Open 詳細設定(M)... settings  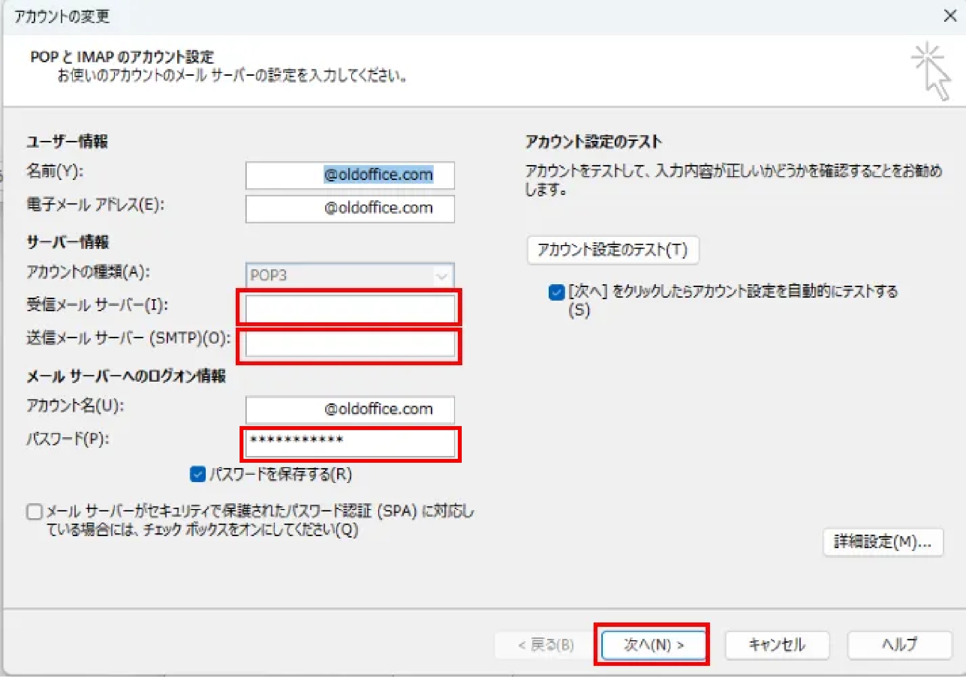tap(882, 542)
